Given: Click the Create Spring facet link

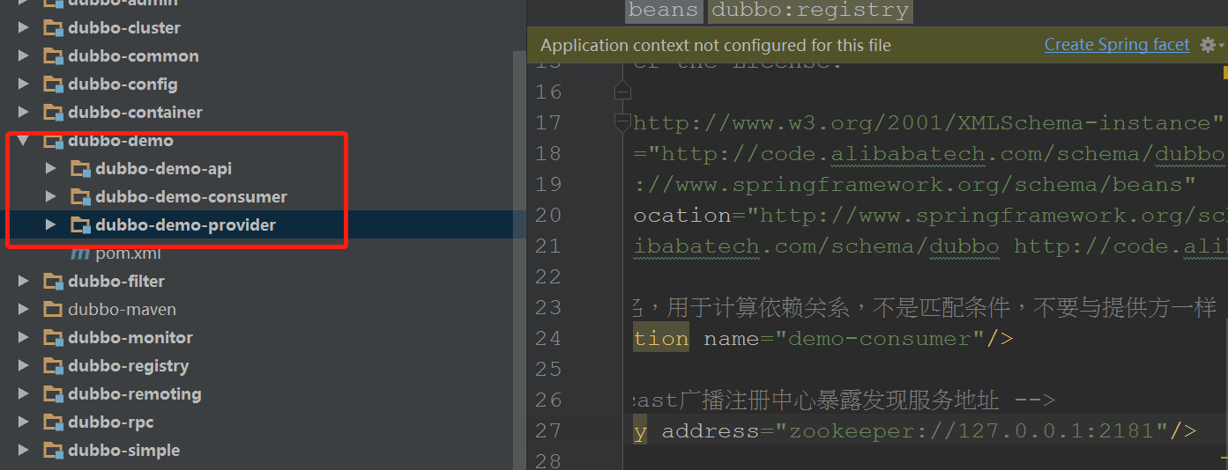Looking at the screenshot, I should 1117,45.
